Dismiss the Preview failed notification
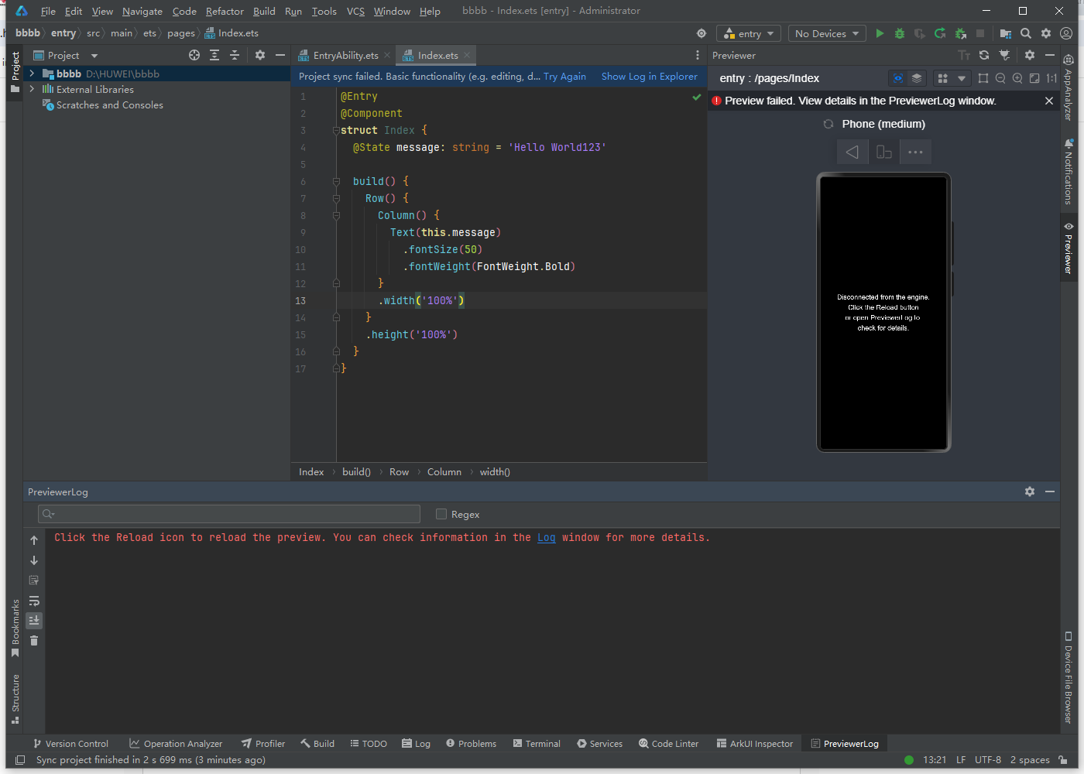 point(1049,101)
